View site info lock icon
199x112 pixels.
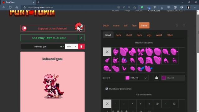[x=25, y=7]
